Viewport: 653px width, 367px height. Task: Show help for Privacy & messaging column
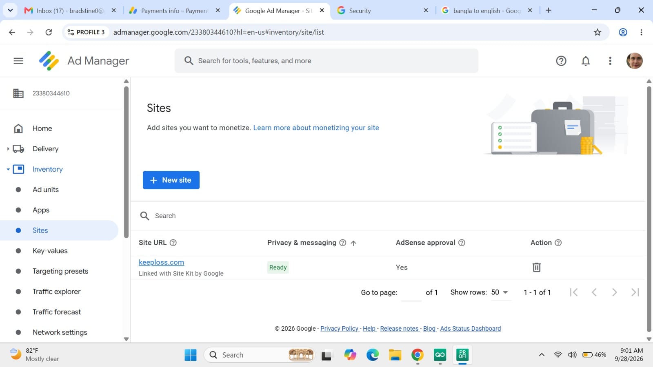point(343,243)
